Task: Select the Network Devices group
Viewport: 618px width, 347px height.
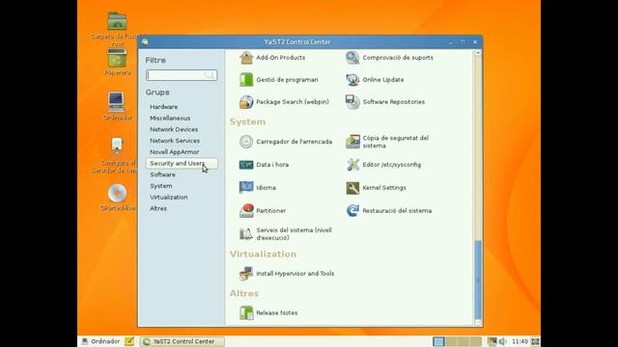Action: (x=174, y=129)
